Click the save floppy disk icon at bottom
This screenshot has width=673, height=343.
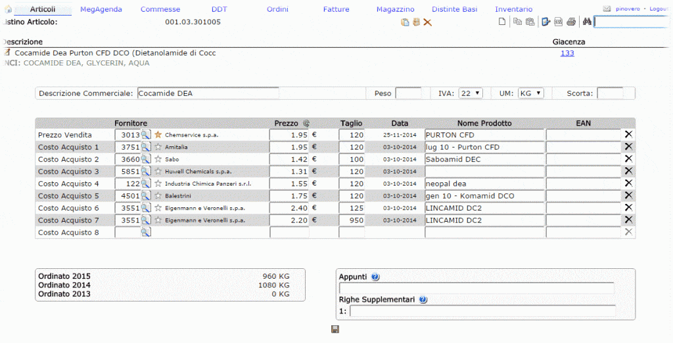click(x=335, y=329)
